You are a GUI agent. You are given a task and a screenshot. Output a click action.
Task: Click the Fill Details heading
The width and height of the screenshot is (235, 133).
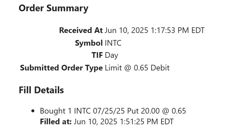41,90
